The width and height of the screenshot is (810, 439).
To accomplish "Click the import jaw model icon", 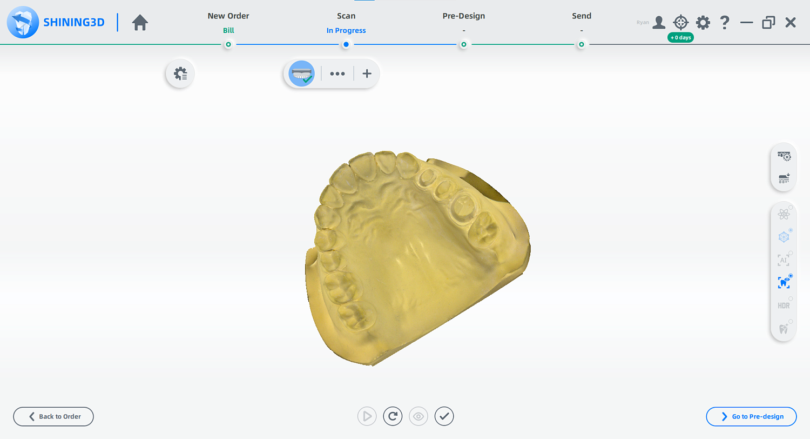I will 784,178.
